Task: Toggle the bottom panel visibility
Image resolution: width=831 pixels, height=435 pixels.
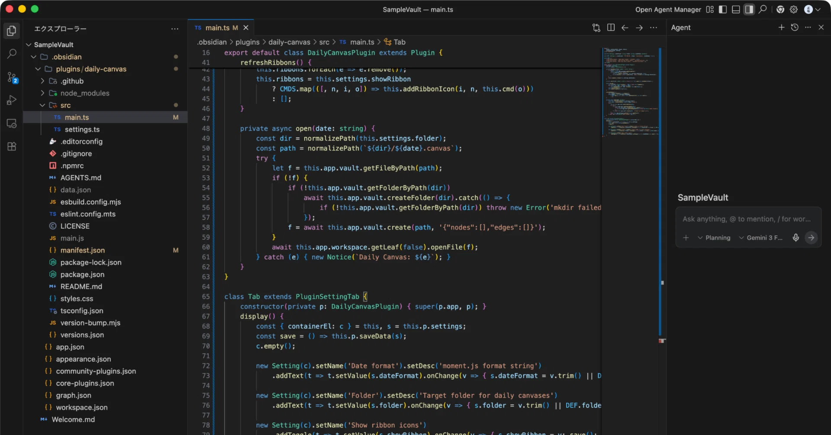Action: point(736,10)
